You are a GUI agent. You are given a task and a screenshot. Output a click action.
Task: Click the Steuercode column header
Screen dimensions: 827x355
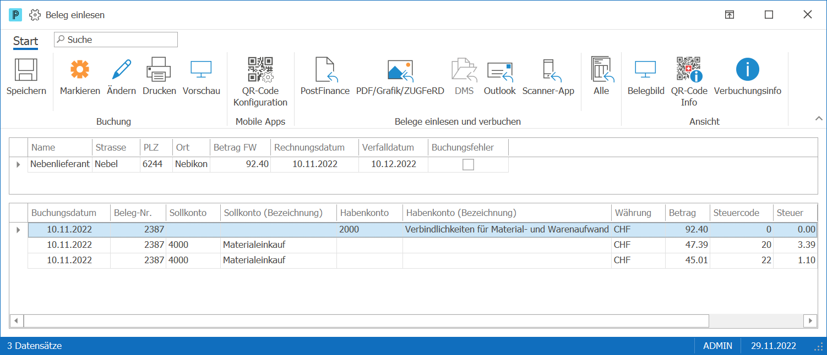[741, 213]
